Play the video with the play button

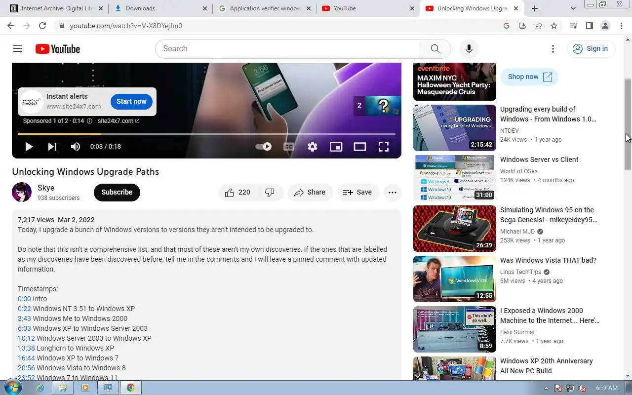click(x=29, y=147)
